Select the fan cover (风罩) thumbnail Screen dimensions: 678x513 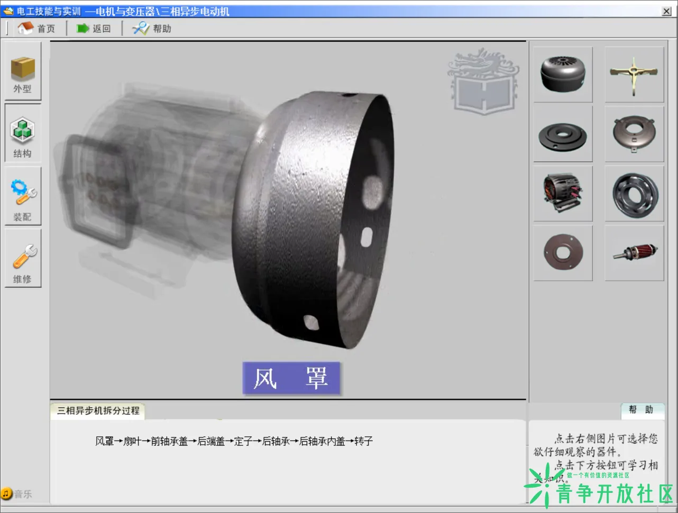[x=563, y=74]
